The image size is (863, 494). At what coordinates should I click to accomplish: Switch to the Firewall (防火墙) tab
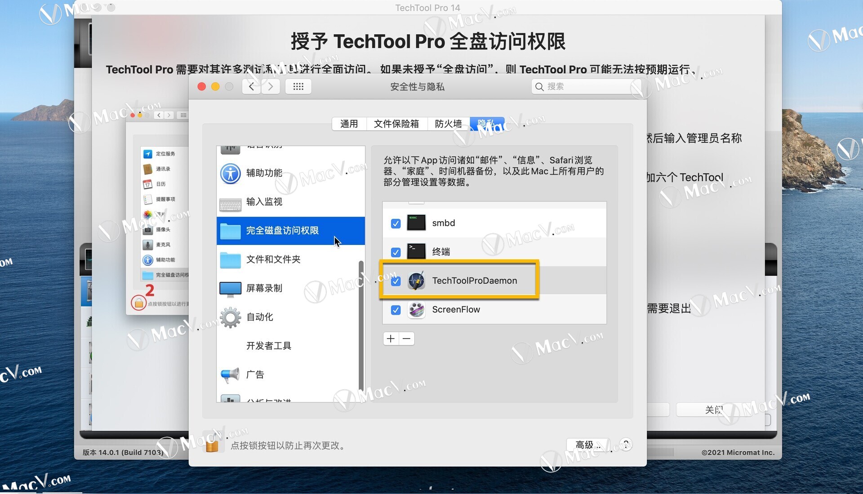click(448, 124)
